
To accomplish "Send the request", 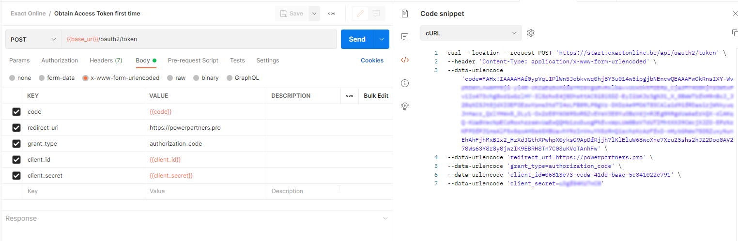I will pyautogui.click(x=357, y=39).
